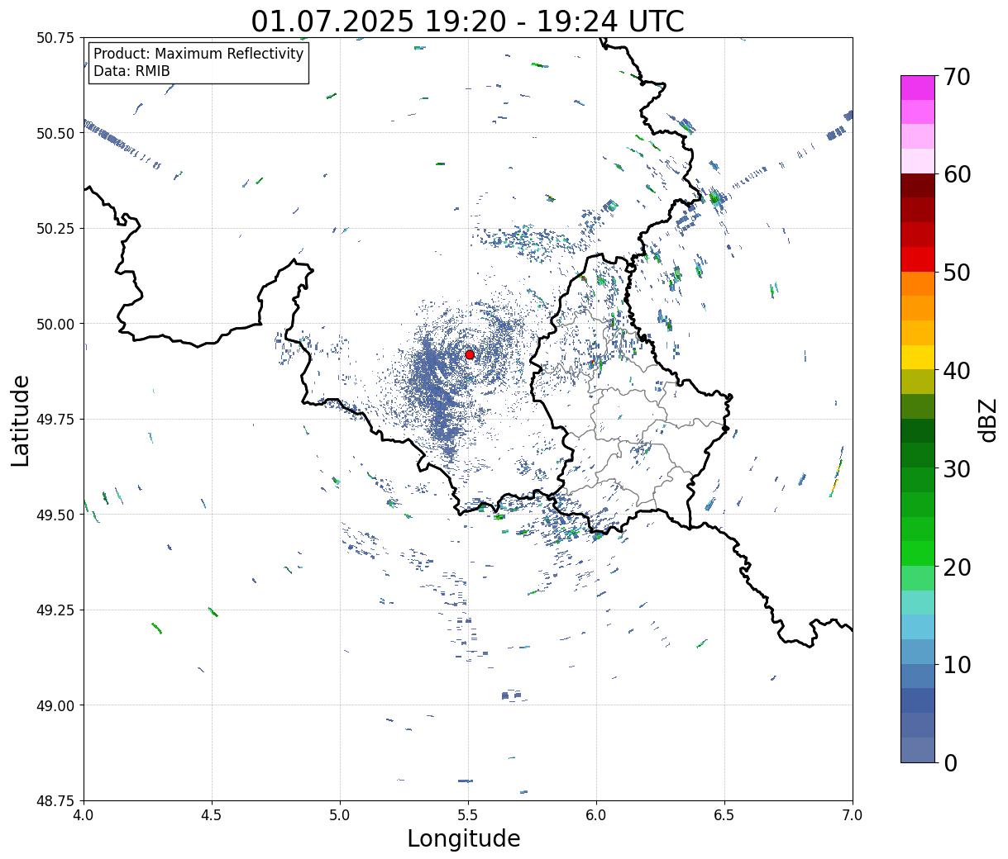Click the colorbar tick label 20
1008x859 pixels.
(956, 567)
